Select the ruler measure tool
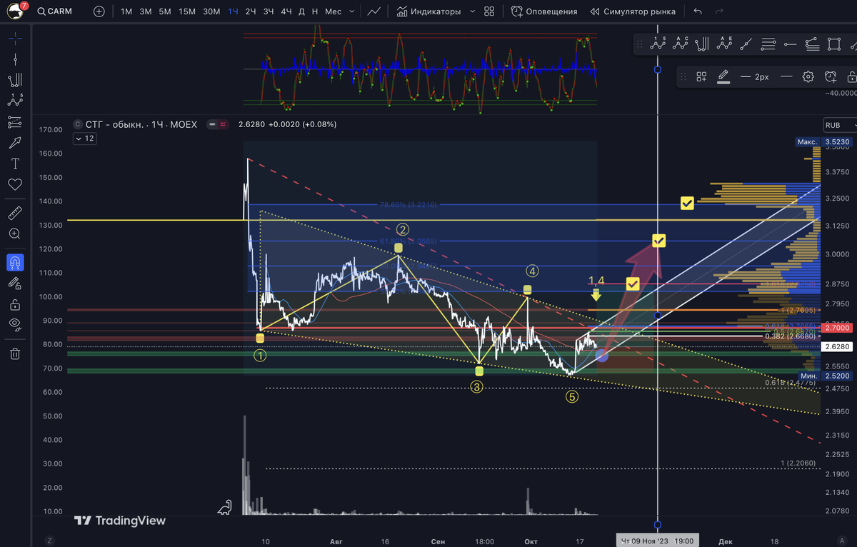 15,213
